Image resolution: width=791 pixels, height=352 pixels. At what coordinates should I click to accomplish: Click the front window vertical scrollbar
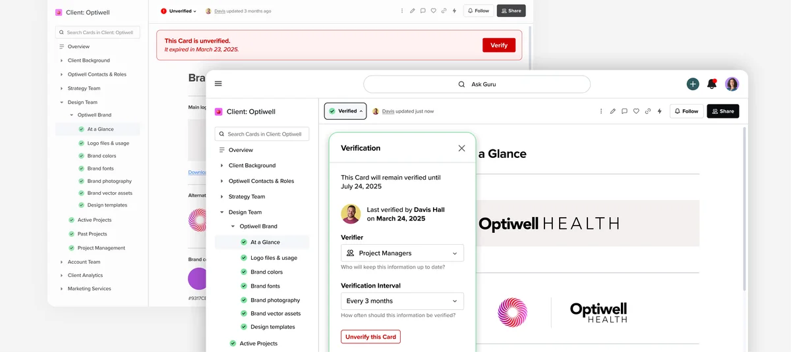(745, 209)
